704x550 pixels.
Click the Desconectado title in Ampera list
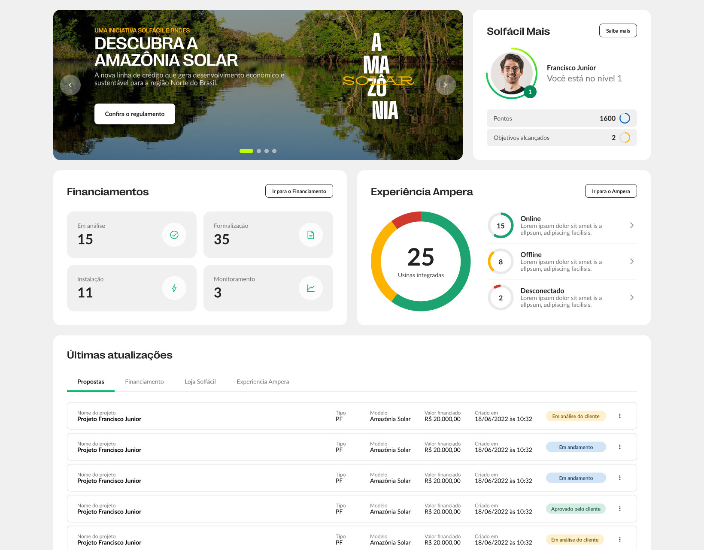pos(542,290)
